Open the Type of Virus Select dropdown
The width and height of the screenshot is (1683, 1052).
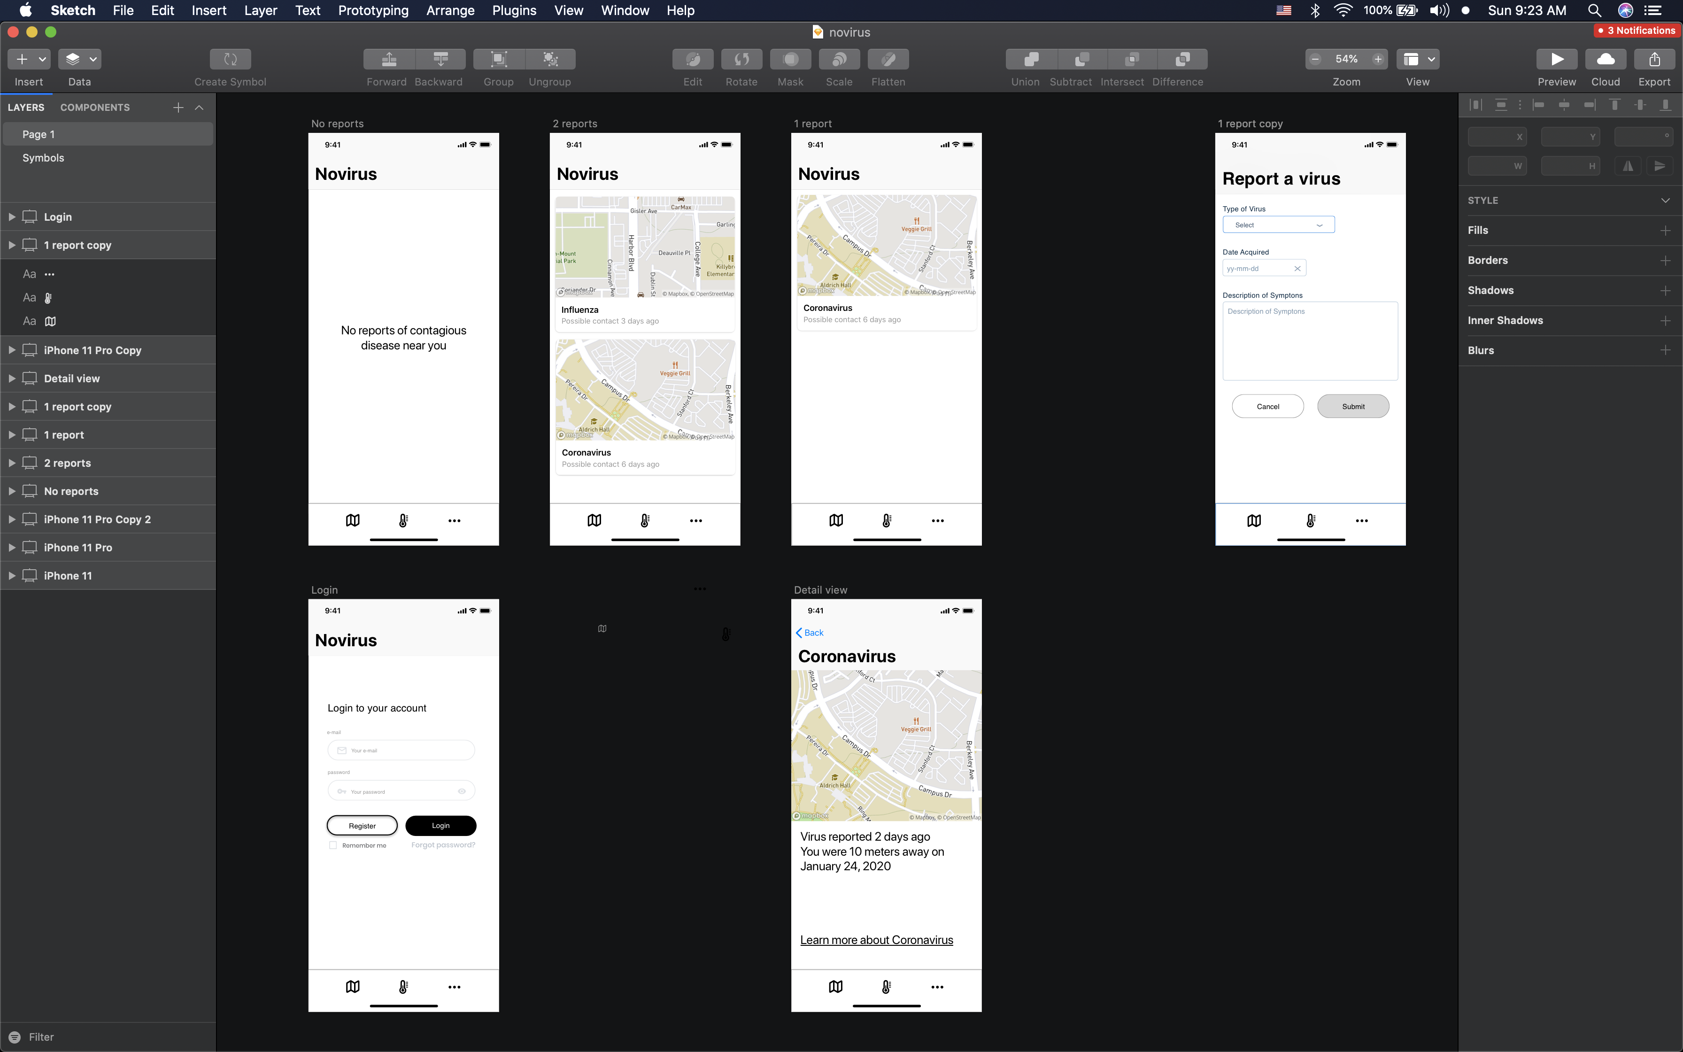[1278, 225]
